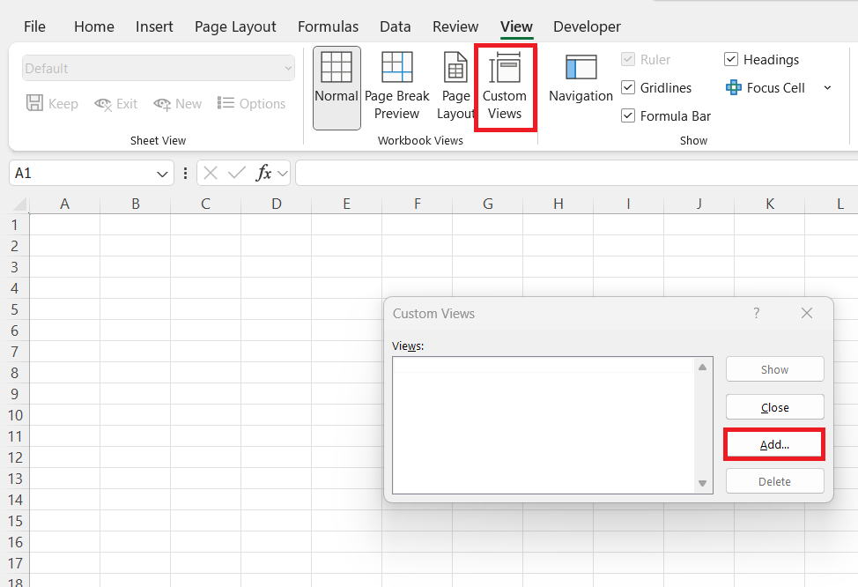Open the Data tab
The height and width of the screenshot is (587, 858).
tap(395, 26)
